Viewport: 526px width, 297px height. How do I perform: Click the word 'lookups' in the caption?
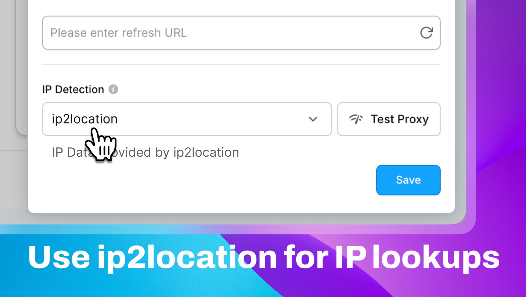[436, 257]
